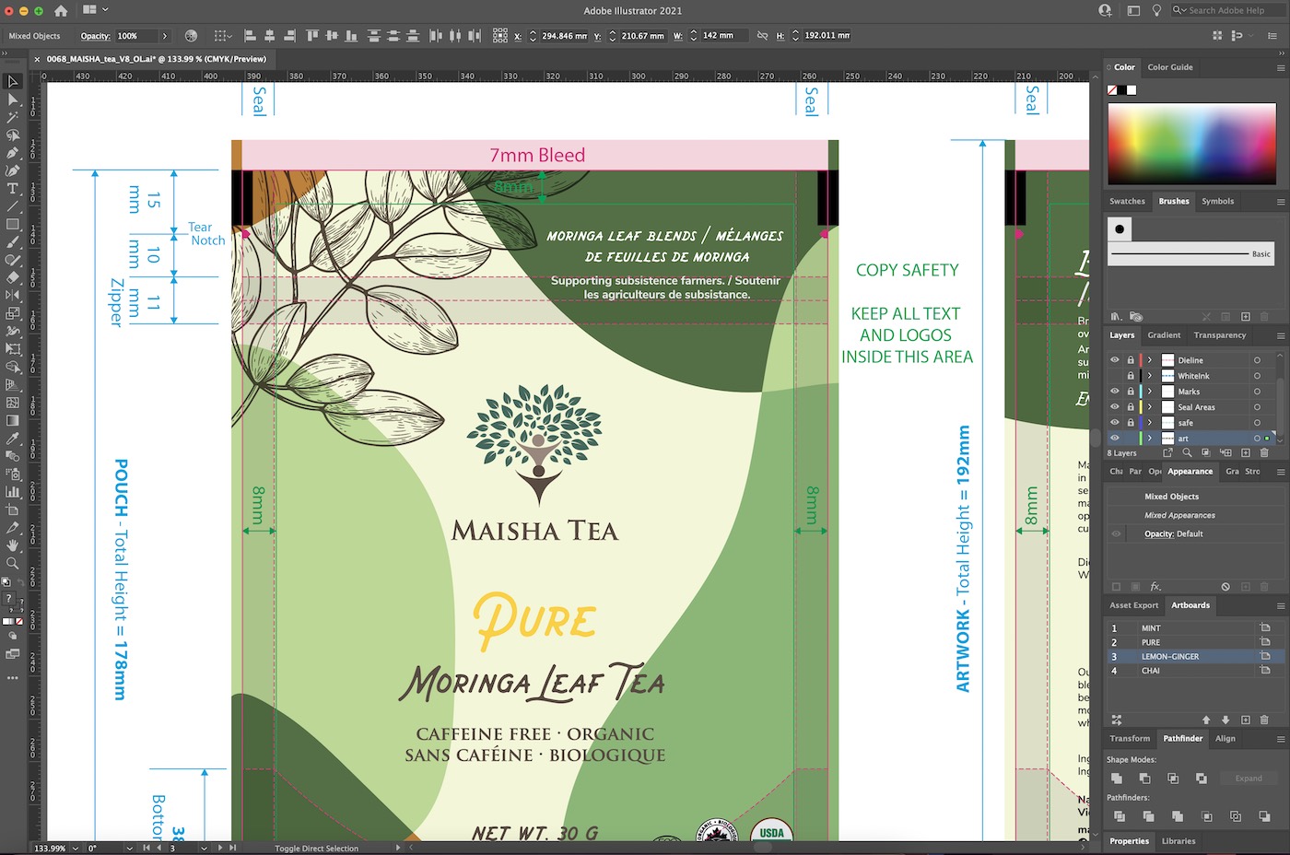Select the Basic brush stroke
The image size is (1290, 855).
[1190, 253]
